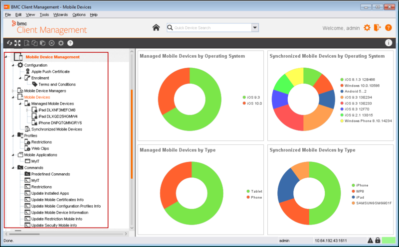Click the paste clipboard toolbar icon
This screenshot has width=399, height=247.
tap(42, 43)
